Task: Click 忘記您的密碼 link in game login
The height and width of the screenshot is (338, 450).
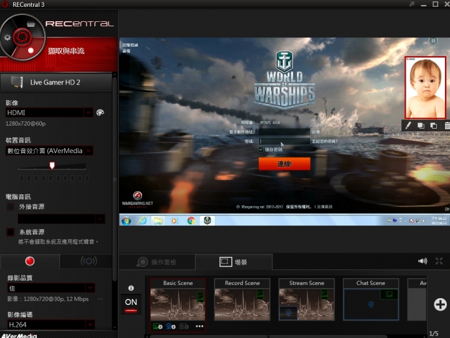Action: tap(325, 141)
